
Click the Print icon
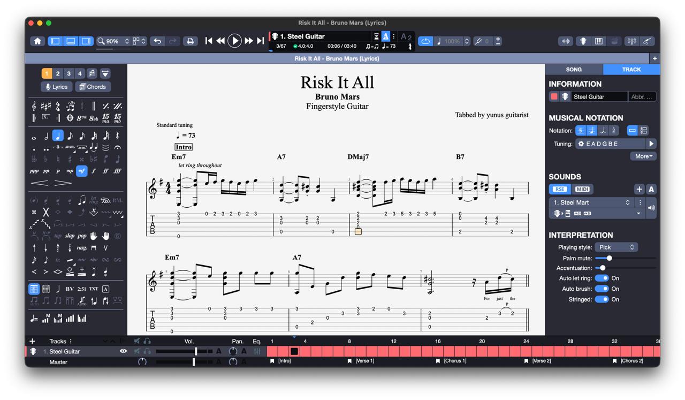190,41
